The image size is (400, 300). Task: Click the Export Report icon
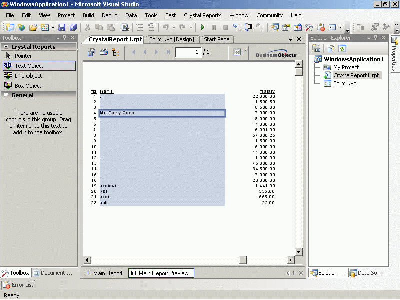(92, 52)
